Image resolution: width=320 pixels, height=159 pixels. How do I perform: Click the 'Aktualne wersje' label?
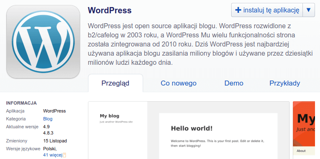(22, 127)
